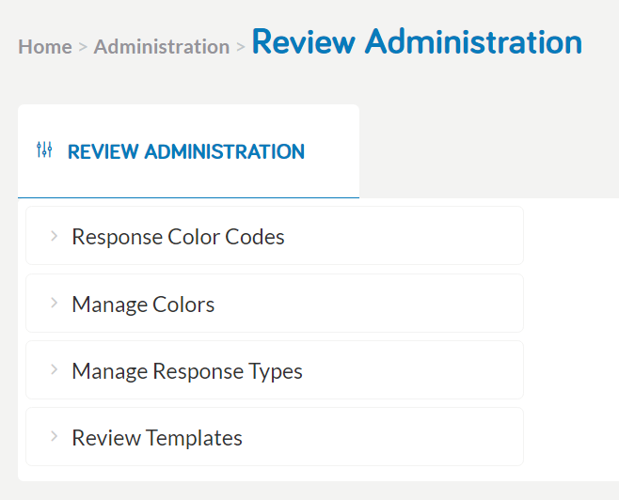Click empty space inside Response Color Codes row

pyautogui.click(x=403, y=236)
